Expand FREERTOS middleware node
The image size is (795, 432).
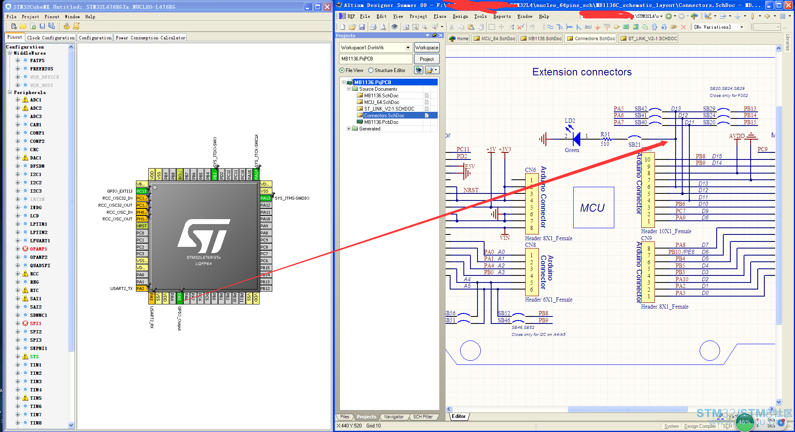point(18,69)
